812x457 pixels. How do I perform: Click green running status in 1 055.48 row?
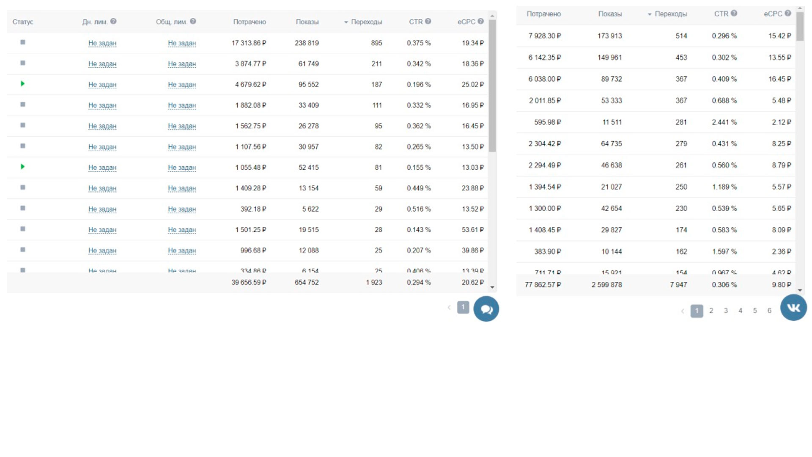tap(23, 167)
